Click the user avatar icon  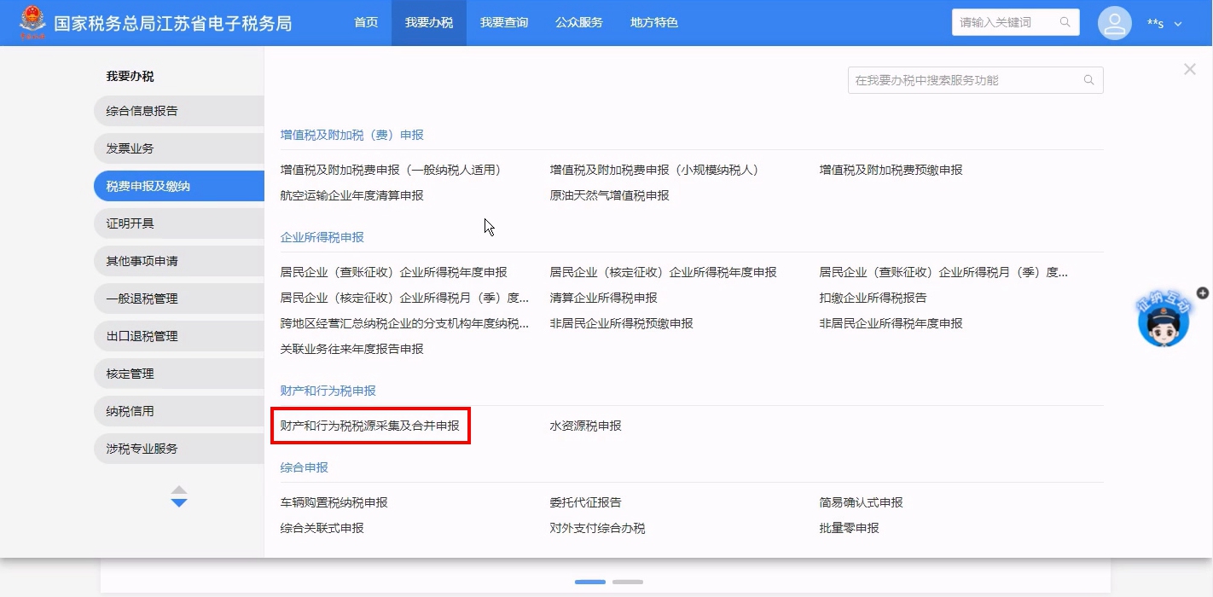point(1114,23)
